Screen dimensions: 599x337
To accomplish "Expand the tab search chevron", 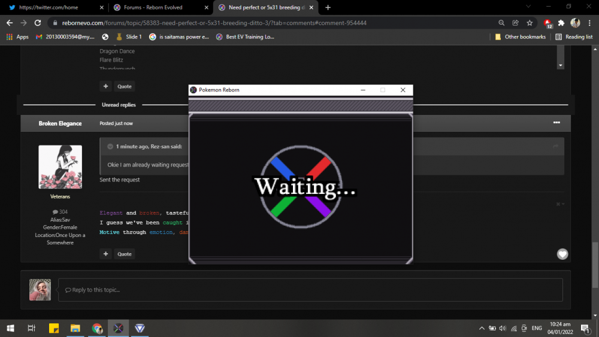I will [528, 7].
